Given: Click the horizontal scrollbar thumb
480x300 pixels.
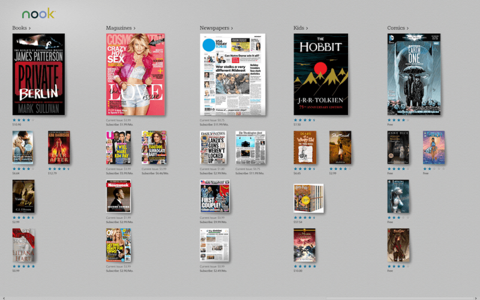Looking at the screenshot, I should click(x=400, y=298).
